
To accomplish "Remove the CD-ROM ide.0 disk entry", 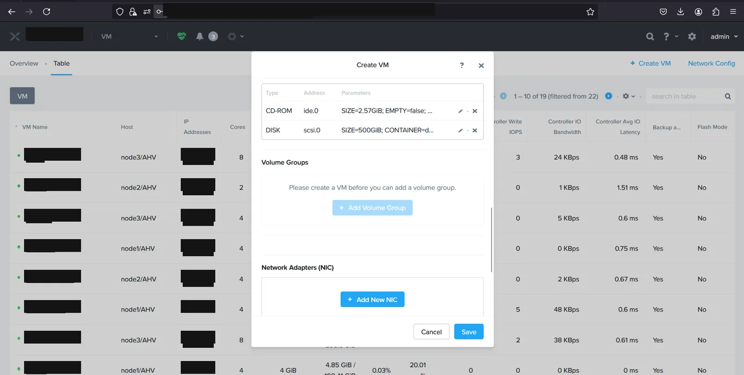I will click(475, 111).
